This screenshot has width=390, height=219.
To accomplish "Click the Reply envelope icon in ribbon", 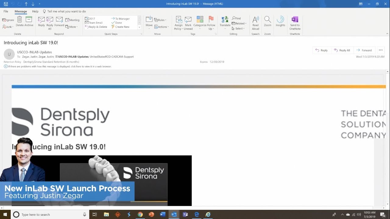I will (41, 21).
